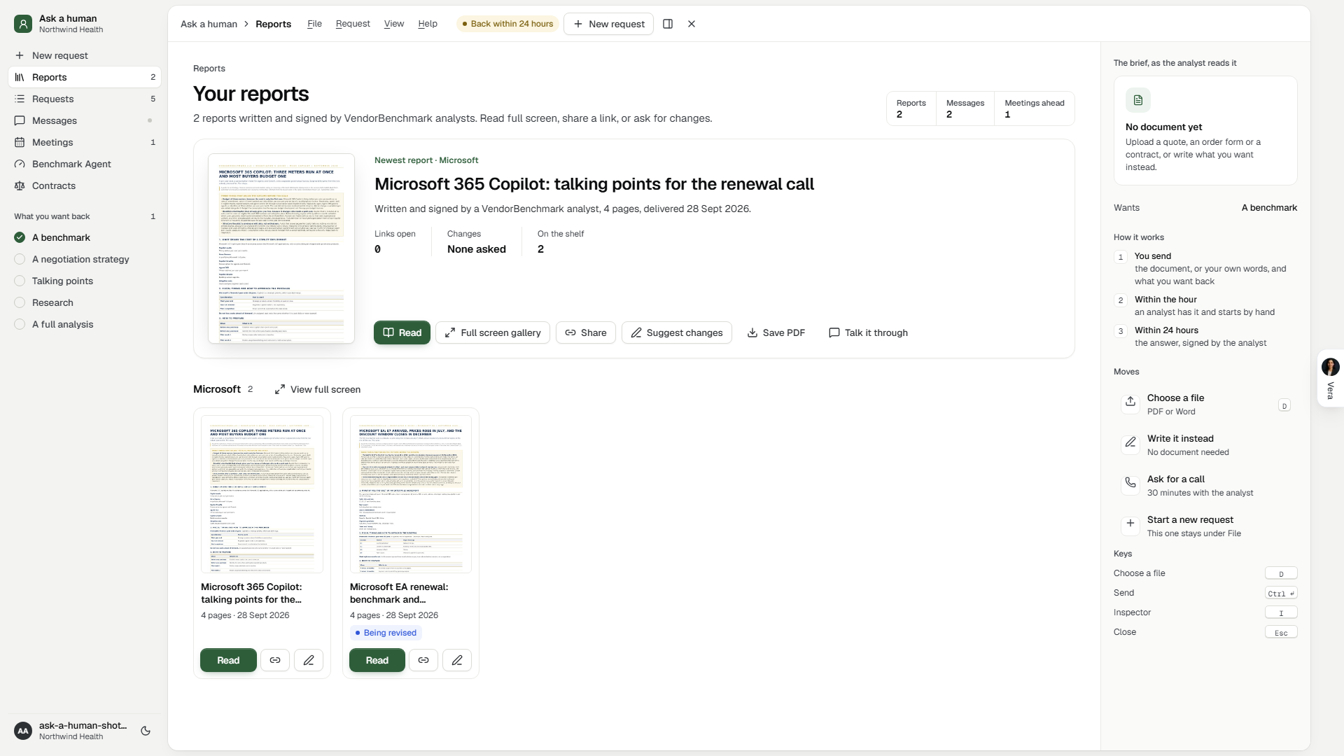Edit the Microsoft EA renewal card with the pencil icon
1344x756 pixels.
coord(457,660)
